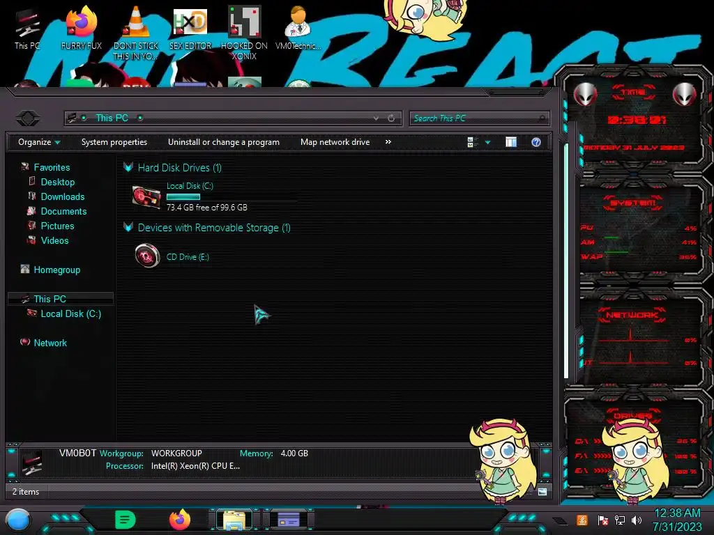Click the volume speaker tray icon
This screenshot has width=714, height=535.
click(637, 520)
